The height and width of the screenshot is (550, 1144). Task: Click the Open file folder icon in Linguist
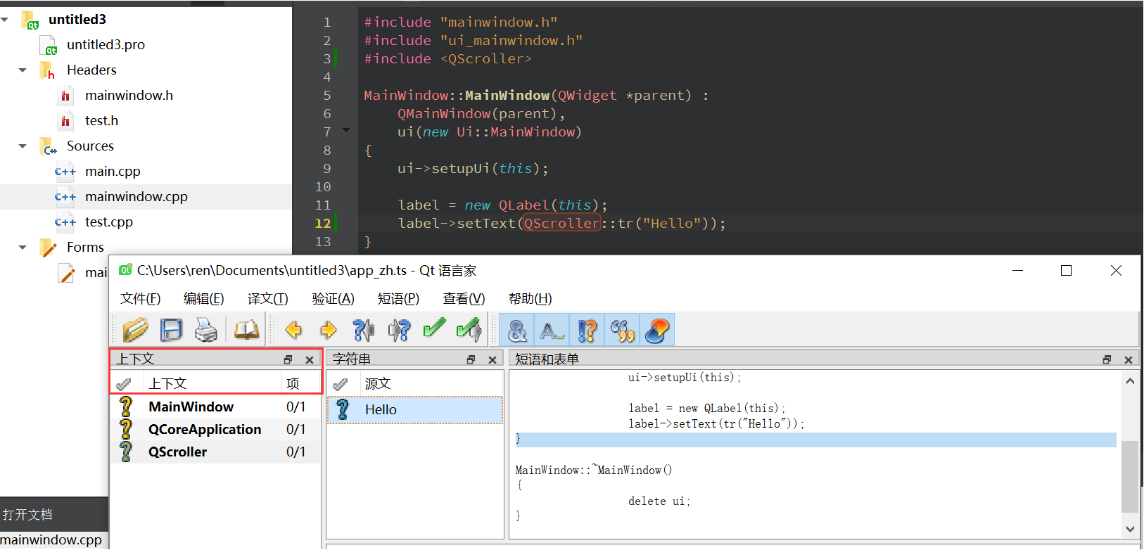click(x=136, y=330)
